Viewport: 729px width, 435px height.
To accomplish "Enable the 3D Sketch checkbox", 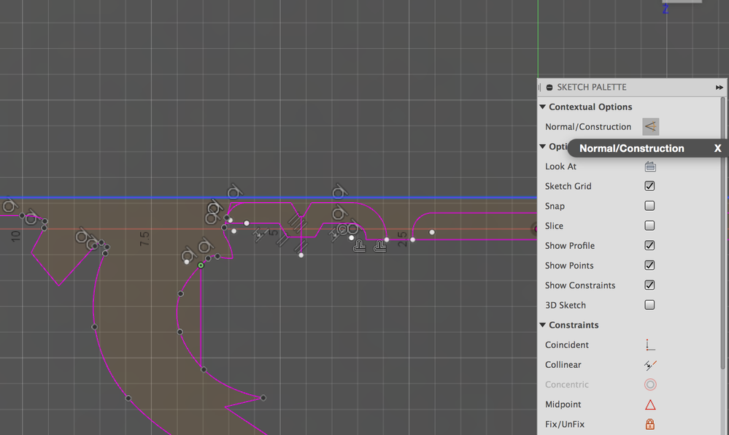I will 649,305.
